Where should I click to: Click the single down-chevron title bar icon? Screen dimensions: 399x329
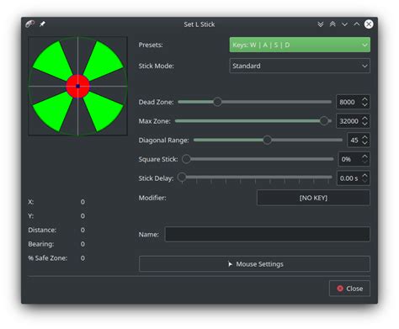click(x=344, y=24)
